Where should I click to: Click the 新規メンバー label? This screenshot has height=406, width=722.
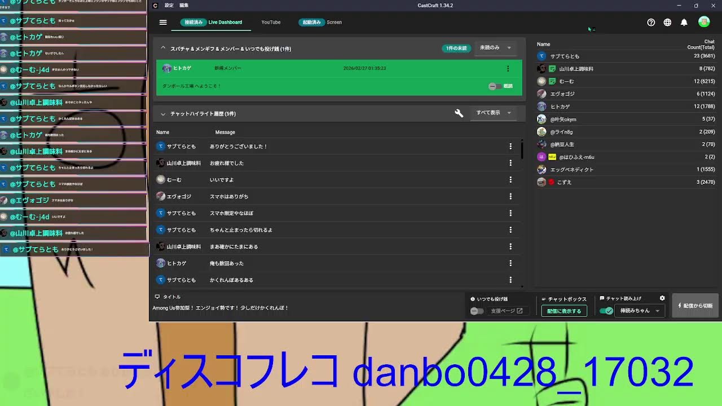coord(228,68)
